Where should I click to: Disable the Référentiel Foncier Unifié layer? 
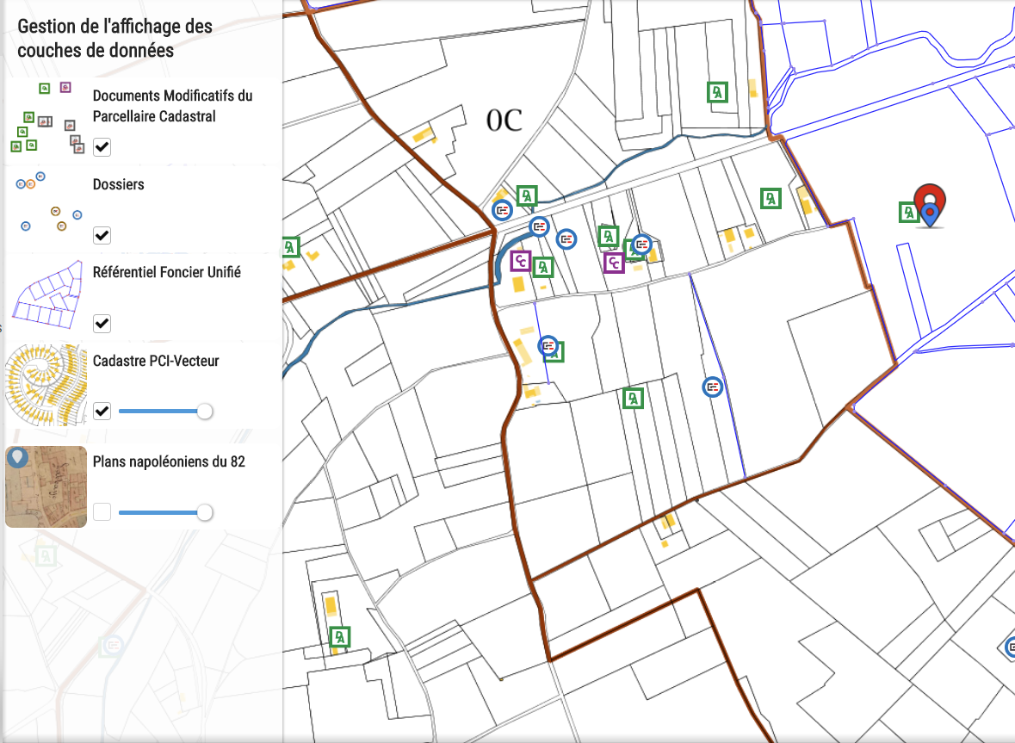click(102, 323)
